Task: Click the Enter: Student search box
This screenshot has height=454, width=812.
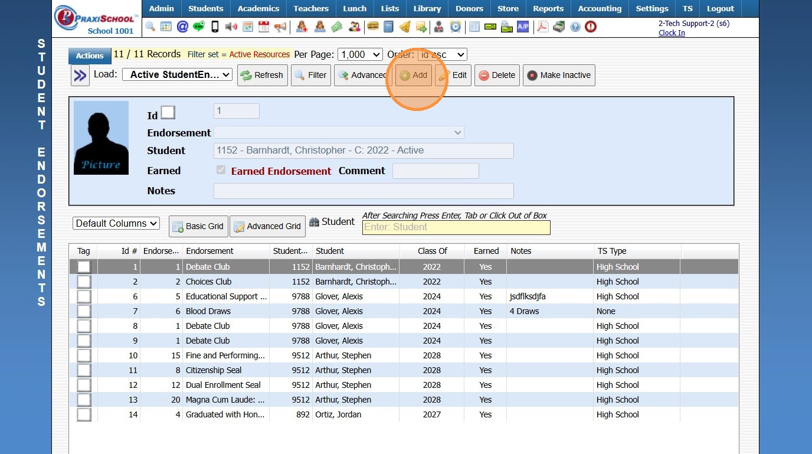Action: pyautogui.click(x=456, y=227)
